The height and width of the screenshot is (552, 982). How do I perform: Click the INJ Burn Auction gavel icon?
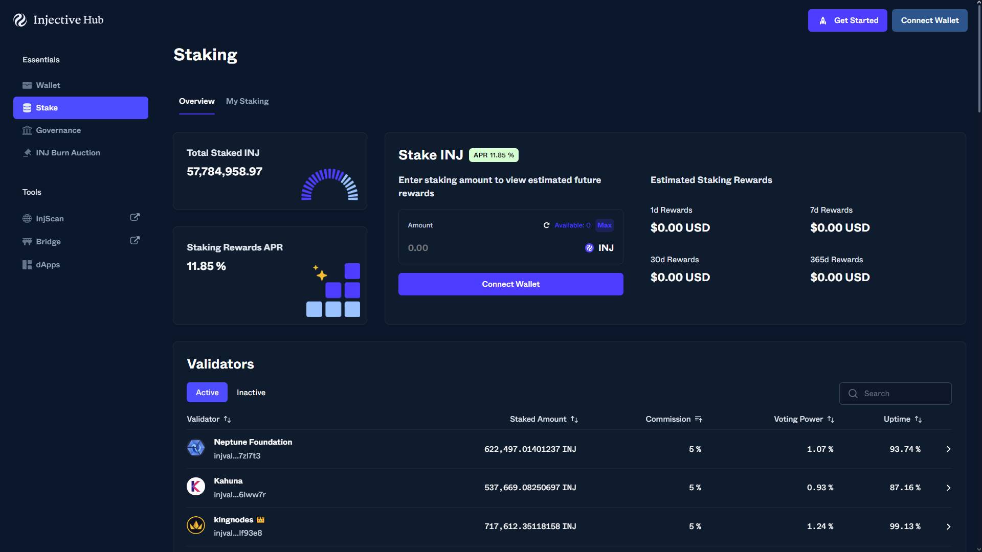tap(27, 153)
